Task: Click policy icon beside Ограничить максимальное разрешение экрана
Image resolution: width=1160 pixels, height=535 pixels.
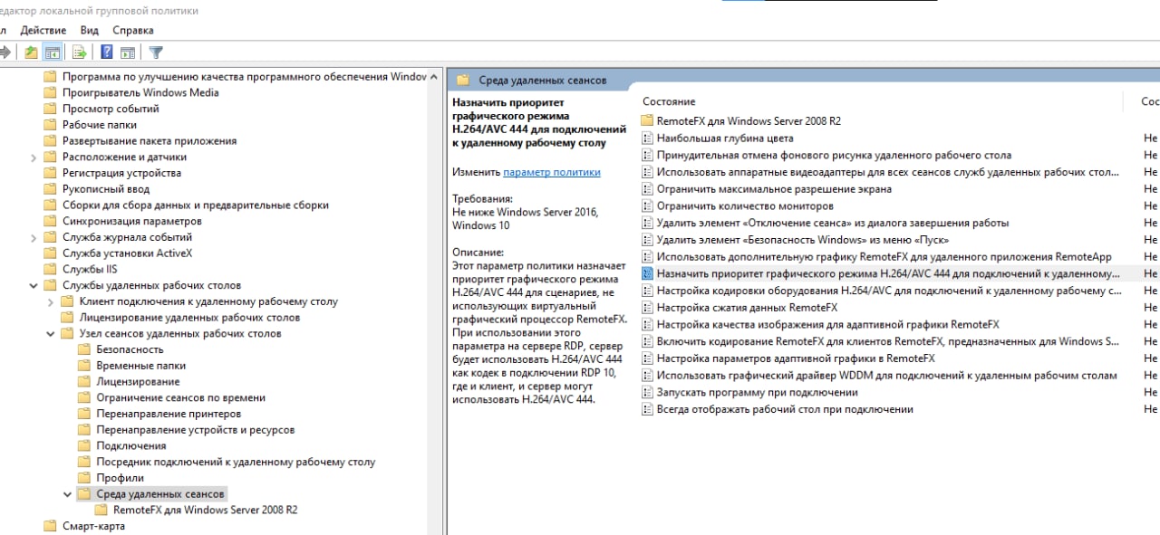Action: pos(647,189)
